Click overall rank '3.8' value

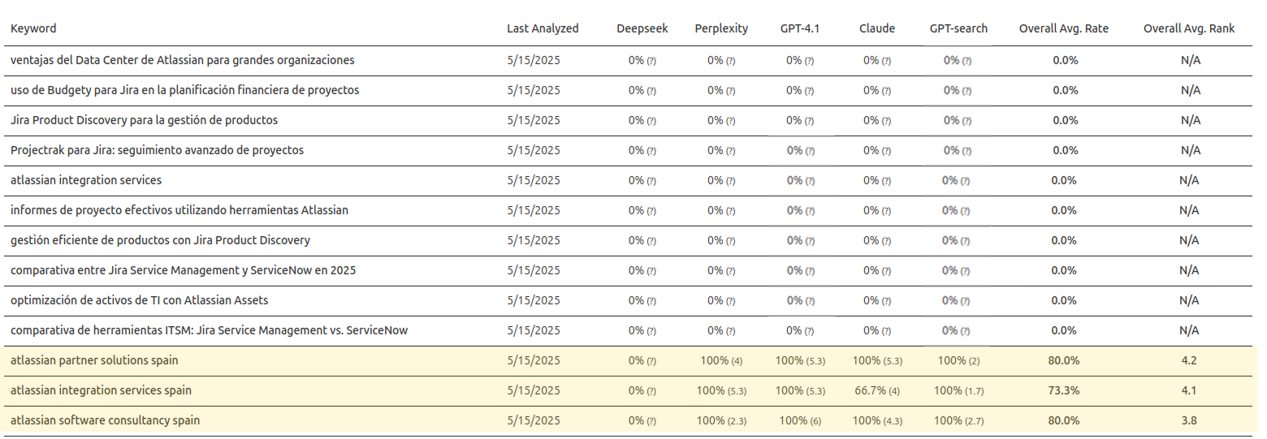[1189, 420]
